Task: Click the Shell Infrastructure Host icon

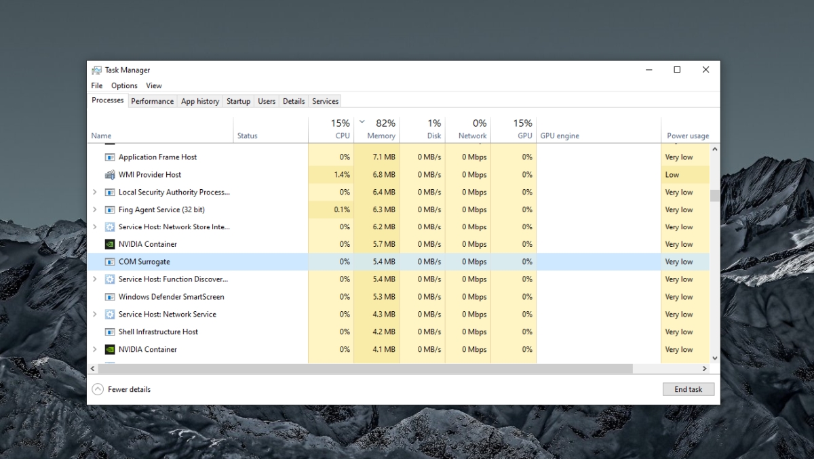Action: point(110,332)
